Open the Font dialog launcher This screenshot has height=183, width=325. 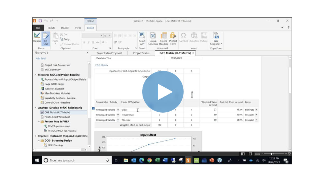pos(110,48)
